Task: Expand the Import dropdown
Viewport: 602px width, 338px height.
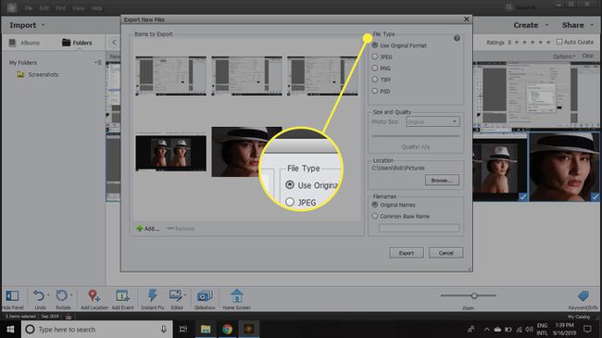Action: click(43, 25)
